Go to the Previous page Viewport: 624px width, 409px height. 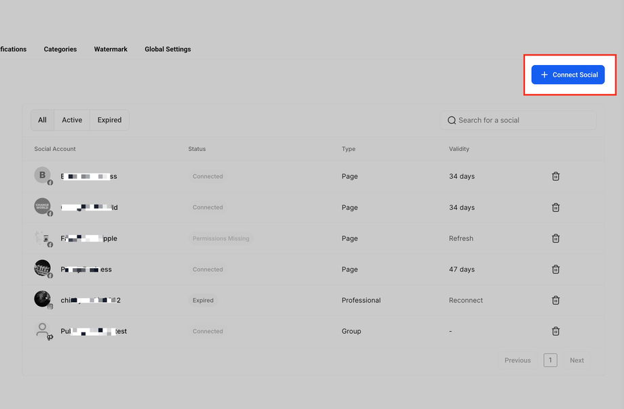(x=518, y=360)
